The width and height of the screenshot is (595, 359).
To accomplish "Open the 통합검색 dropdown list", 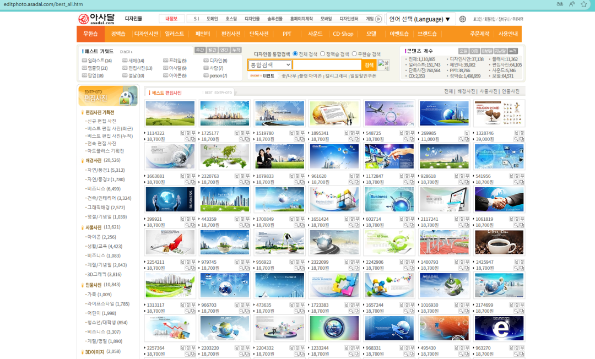I will pos(270,65).
